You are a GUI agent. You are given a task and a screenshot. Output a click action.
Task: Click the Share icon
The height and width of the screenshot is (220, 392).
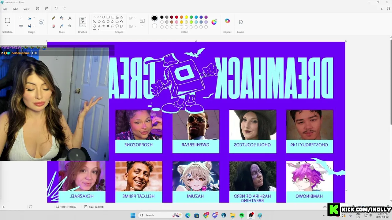click(x=47, y=9)
